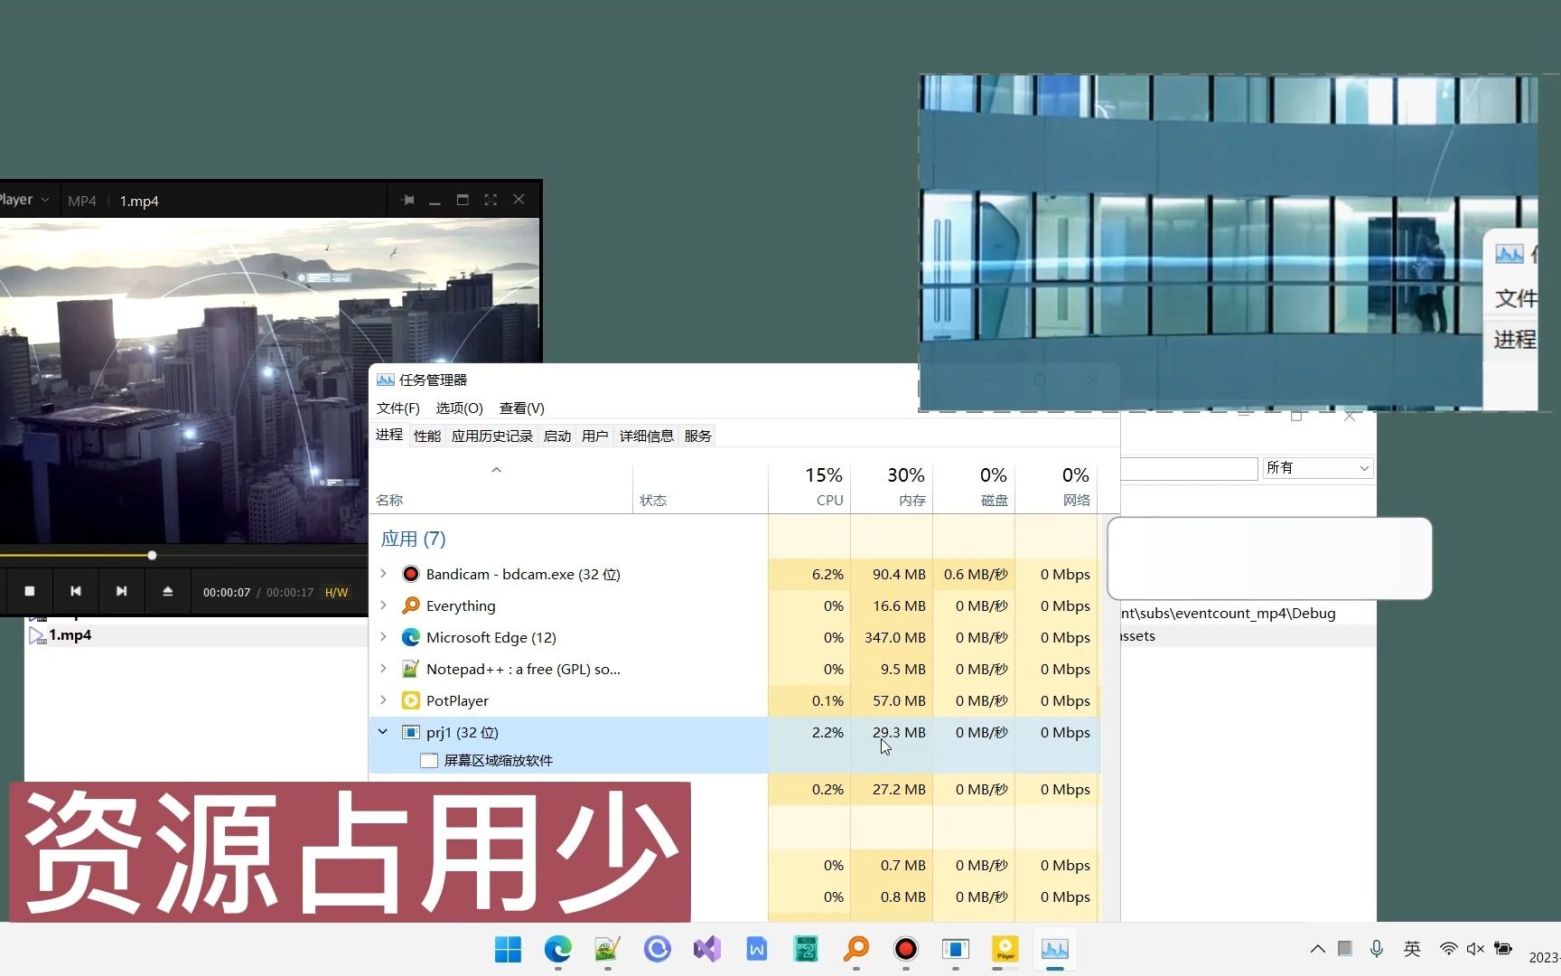Select the Stop playback icon in PotPlayer
Screen dimensions: 1561x976
pyautogui.click(x=29, y=591)
